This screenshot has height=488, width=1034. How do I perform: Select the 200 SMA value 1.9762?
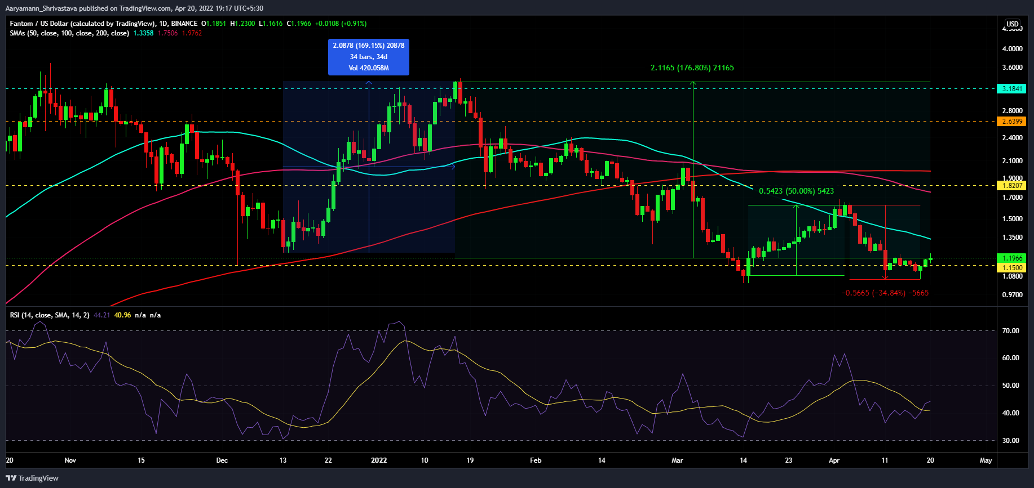192,33
